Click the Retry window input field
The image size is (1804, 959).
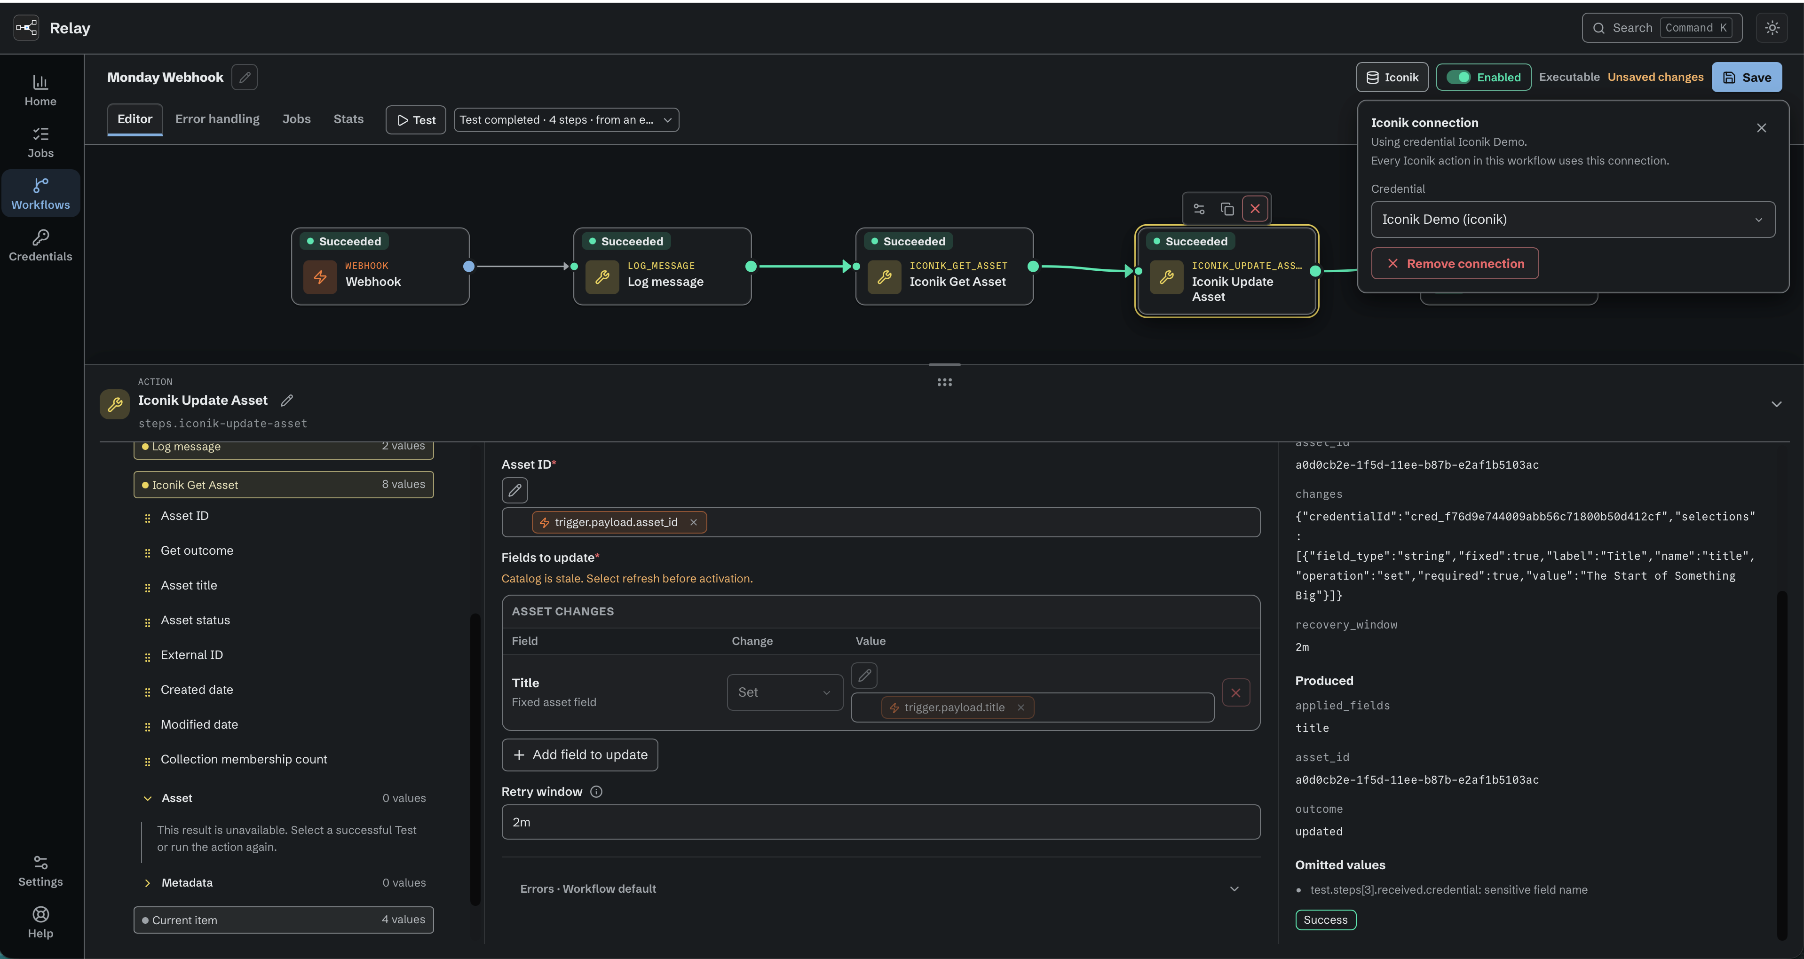pyautogui.click(x=880, y=822)
